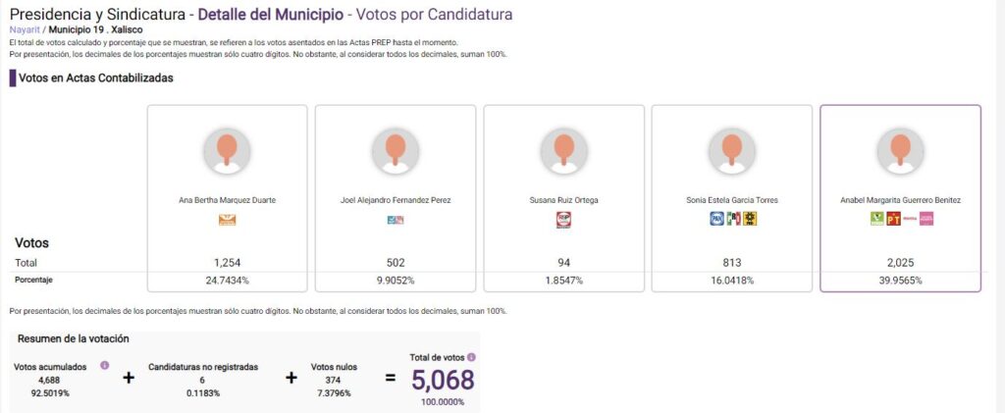Select the Municipio 19 Xalisco breadcrumb
1005x413 pixels.
coord(95,29)
